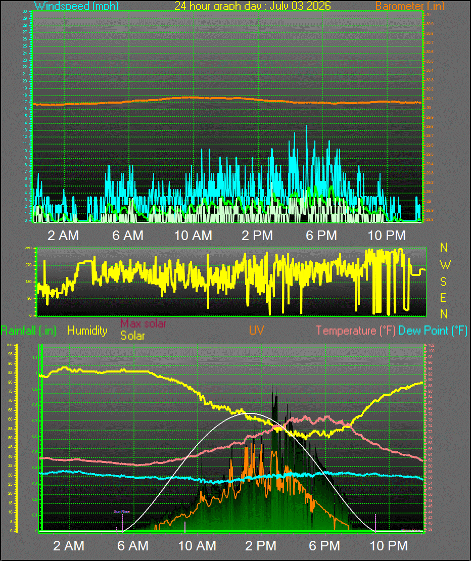Click the 'W' wind direction label

pos(445,264)
